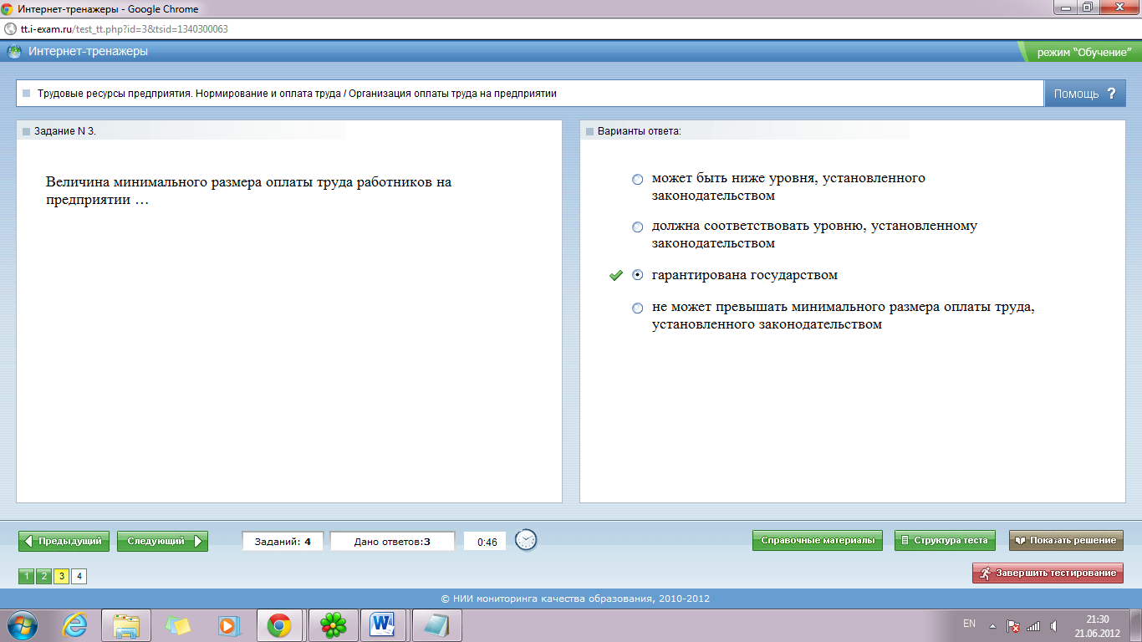The image size is (1142, 642).
Task: Click volume speaker tray icon
Action: pos(1053,625)
